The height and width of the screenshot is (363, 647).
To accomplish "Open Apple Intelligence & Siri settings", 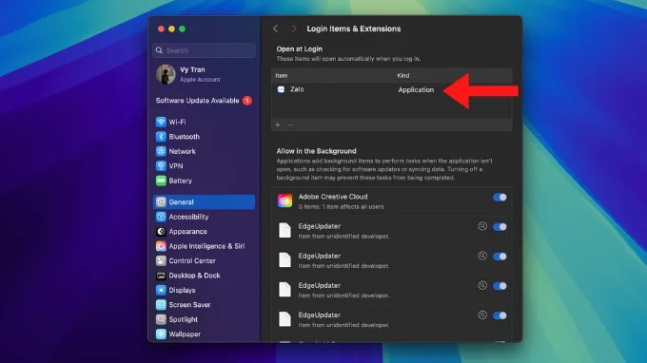I will (x=205, y=246).
